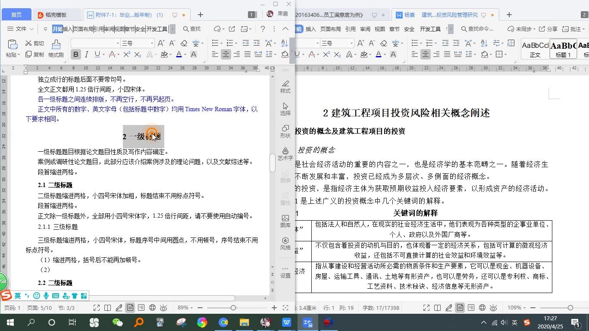This screenshot has width=589, height=331.
Task: Open 图库 gallery in side toolbar
Action: 285,221
